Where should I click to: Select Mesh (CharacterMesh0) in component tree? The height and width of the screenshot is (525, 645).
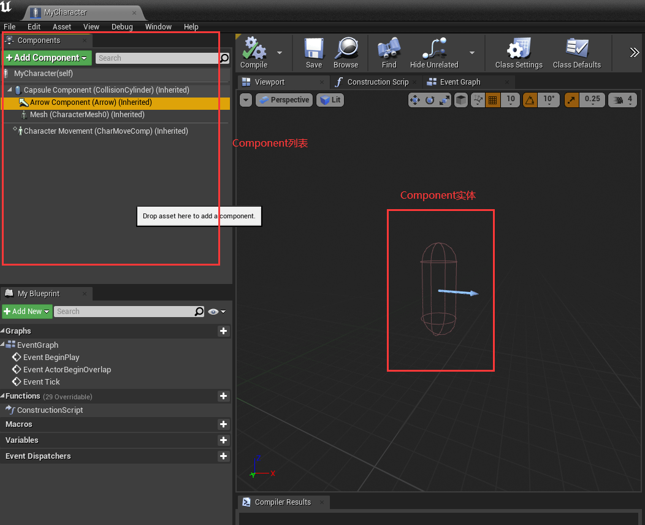click(87, 115)
